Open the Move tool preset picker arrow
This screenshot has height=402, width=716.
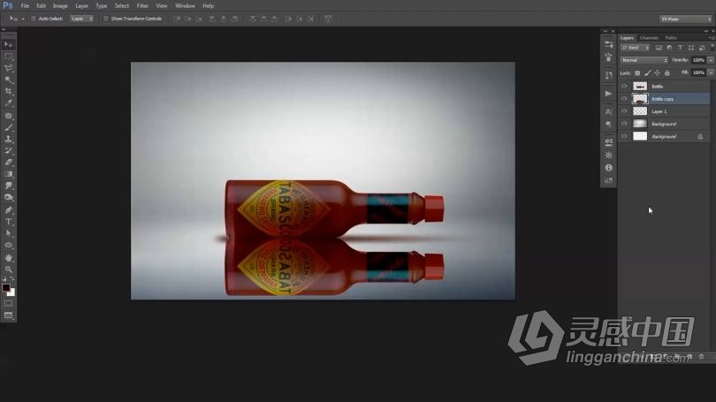[23, 19]
